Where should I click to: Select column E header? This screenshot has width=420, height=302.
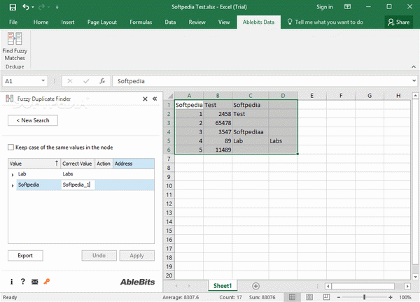pos(311,96)
